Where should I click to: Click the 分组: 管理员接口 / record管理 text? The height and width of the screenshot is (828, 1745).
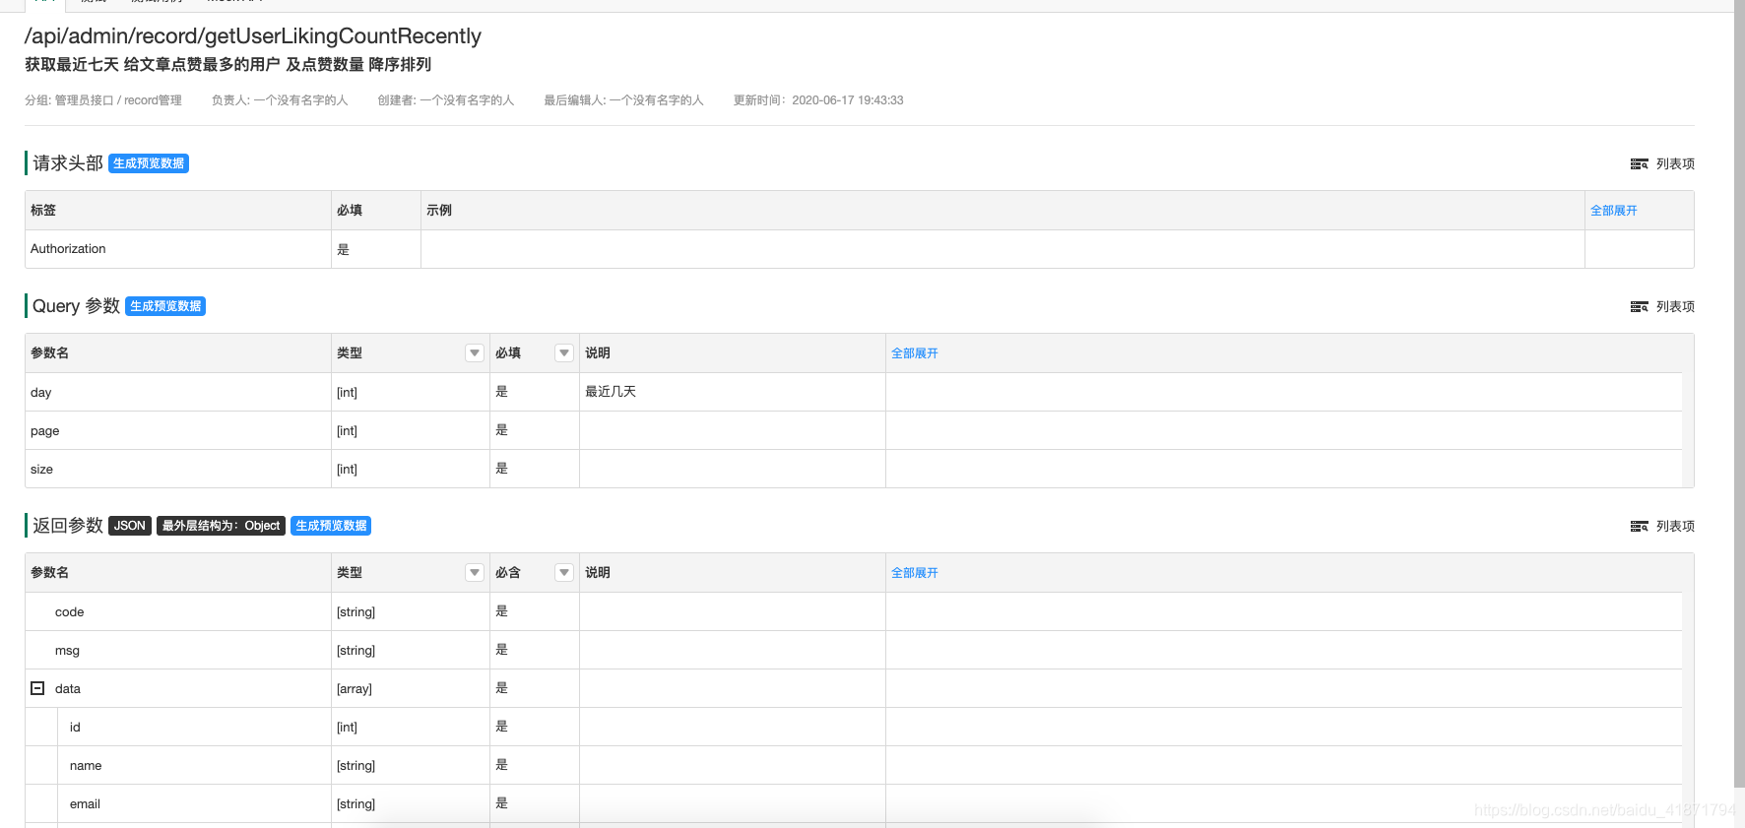click(x=103, y=100)
